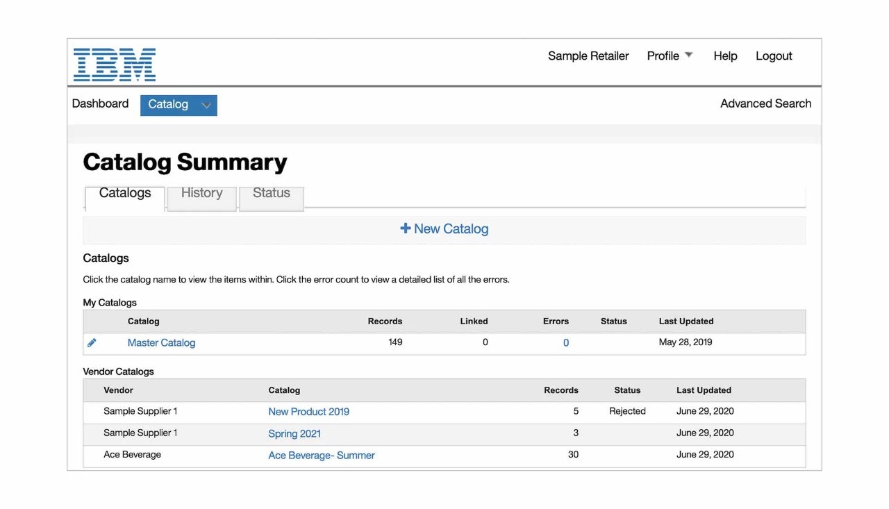Open Advanced Search
The image size is (889, 509).
pyautogui.click(x=765, y=103)
